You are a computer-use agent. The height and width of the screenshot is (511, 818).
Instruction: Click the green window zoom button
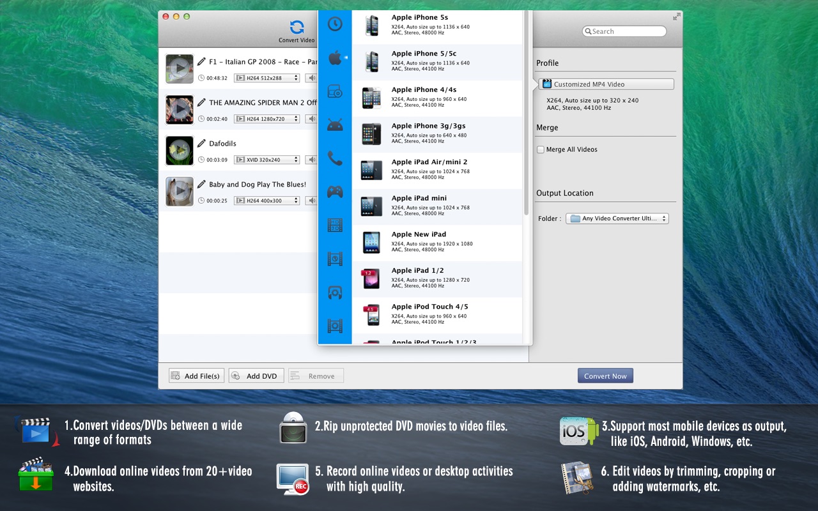[x=187, y=17]
